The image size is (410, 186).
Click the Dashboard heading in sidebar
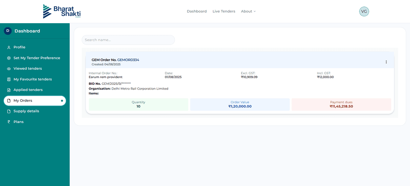point(27,31)
